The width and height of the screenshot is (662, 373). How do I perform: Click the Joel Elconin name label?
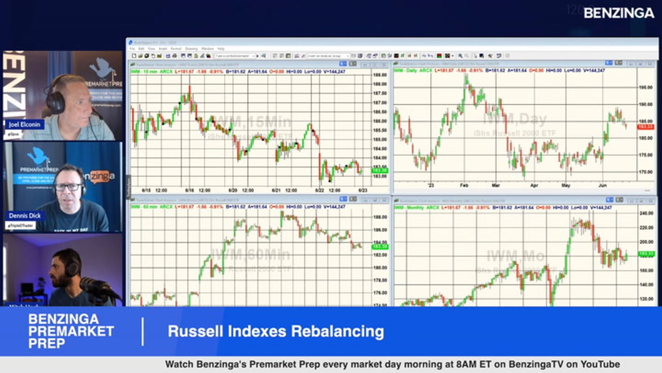point(25,125)
